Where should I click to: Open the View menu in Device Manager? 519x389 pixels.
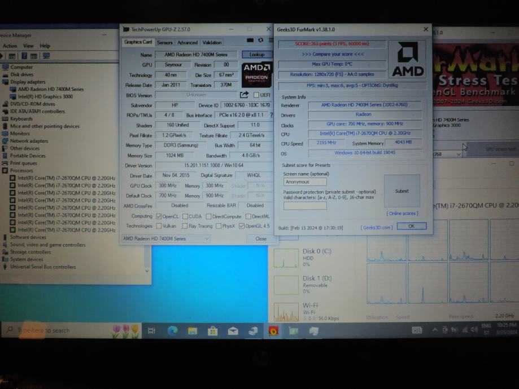28,46
